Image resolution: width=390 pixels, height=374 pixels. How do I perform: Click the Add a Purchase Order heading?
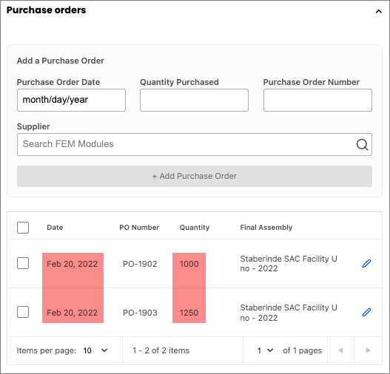(x=61, y=61)
